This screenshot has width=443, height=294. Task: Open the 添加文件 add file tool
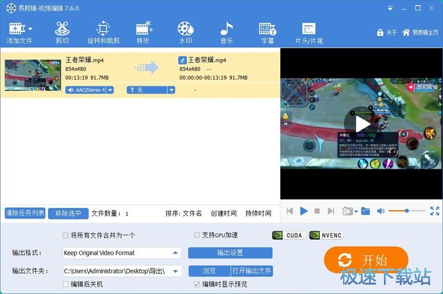click(x=19, y=33)
